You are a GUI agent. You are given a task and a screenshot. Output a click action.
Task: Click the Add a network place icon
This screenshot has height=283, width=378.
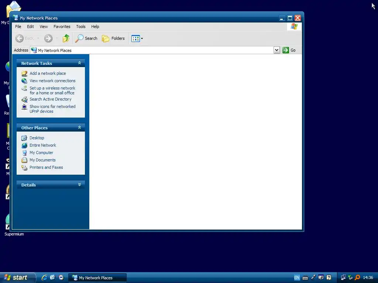pos(24,73)
